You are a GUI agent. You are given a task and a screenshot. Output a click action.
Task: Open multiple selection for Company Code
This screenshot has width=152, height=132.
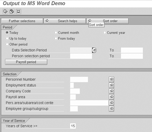111,91
